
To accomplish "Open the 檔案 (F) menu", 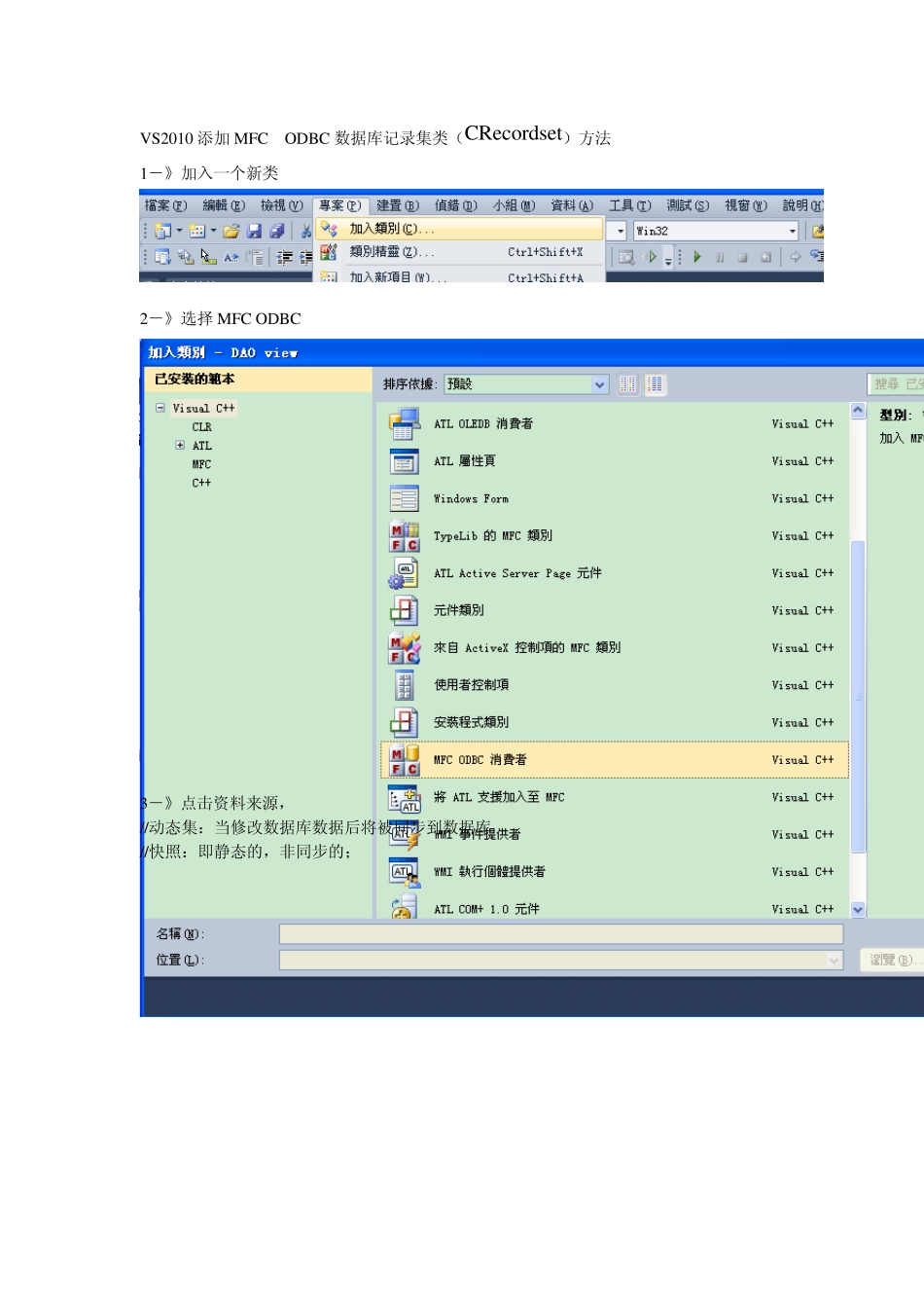I will [x=165, y=205].
